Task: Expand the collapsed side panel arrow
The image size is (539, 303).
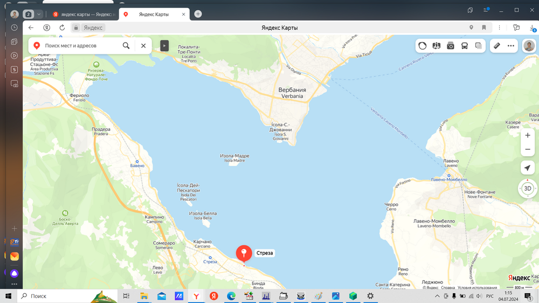Action: pyautogui.click(x=164, y=46)
